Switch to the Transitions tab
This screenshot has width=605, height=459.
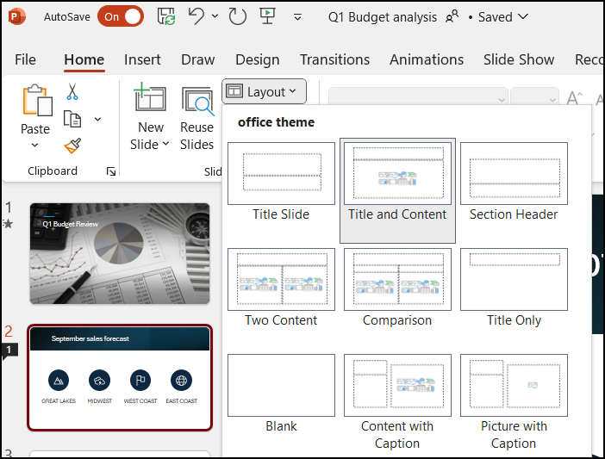(x=334, y=59)
